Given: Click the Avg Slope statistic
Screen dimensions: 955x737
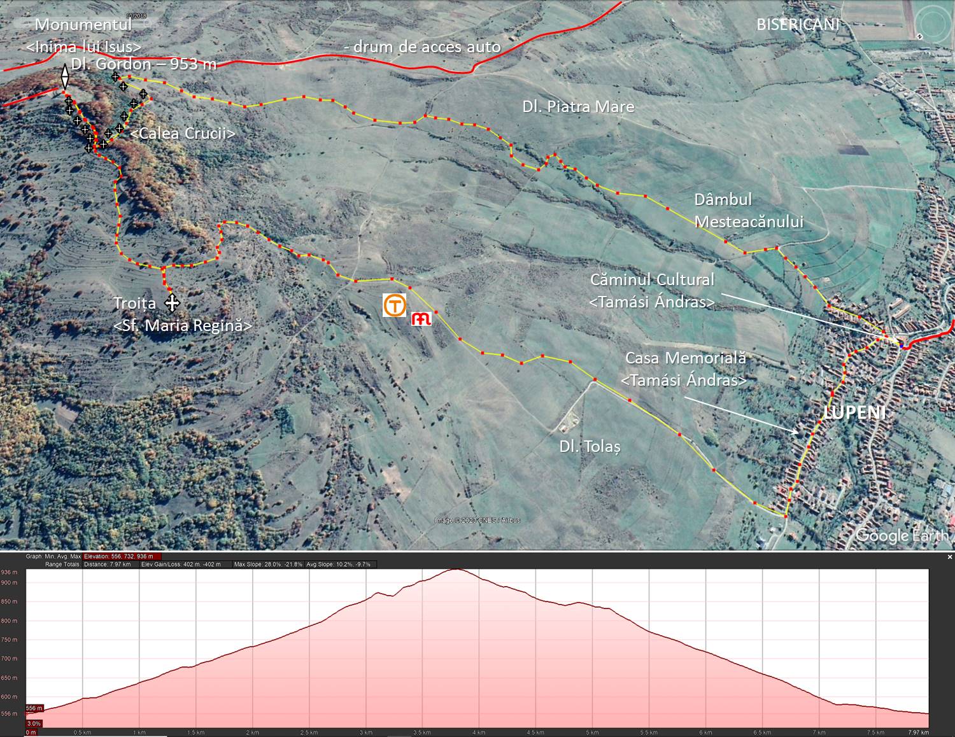Looking at the screenshot, I should pos(339,565).
